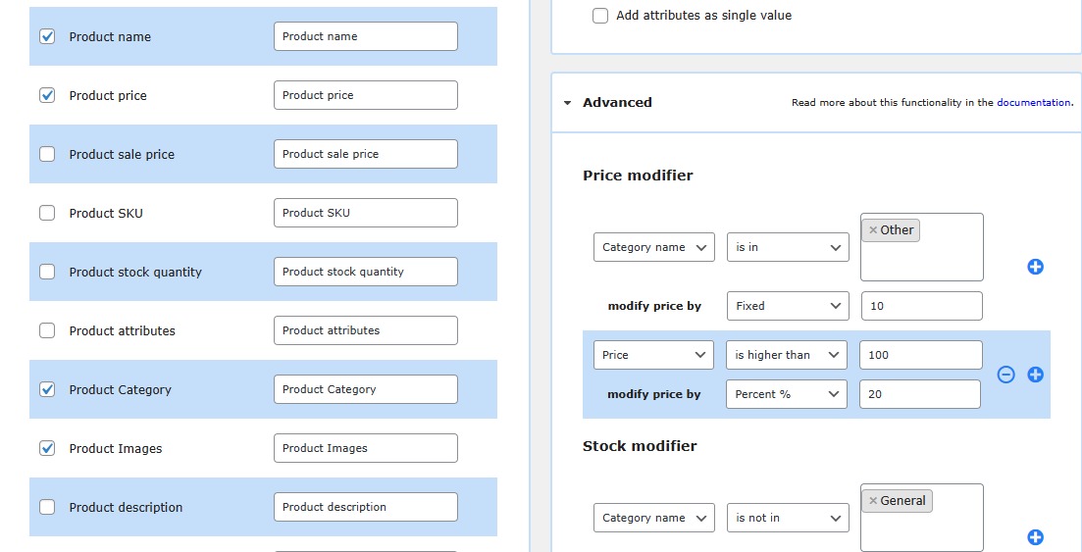Remove the Price is higher than rule
The height and width of the screenshot is (552, 1082).
click(1005, 375)
